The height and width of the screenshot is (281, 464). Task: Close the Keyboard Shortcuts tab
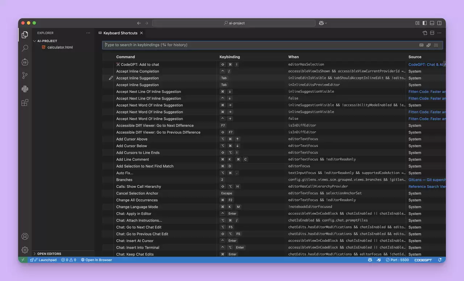(x=141, y=33)
